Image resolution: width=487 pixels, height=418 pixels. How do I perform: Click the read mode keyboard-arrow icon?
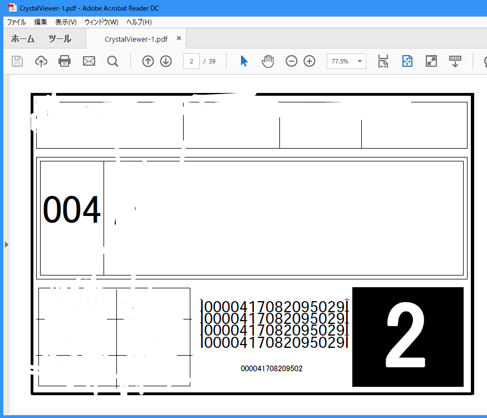(455, 61)
